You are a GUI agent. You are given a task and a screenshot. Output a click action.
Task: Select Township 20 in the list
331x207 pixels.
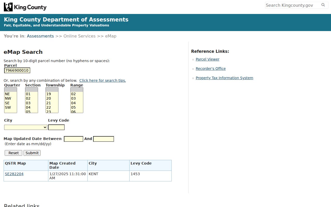[52, 98]
